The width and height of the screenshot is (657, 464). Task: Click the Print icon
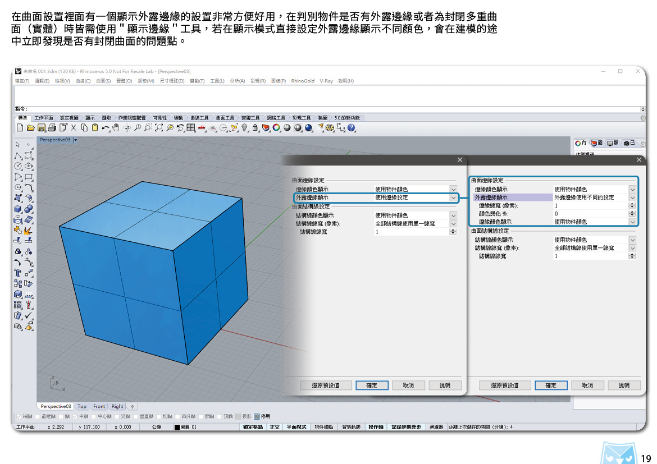tap(52, 128)
